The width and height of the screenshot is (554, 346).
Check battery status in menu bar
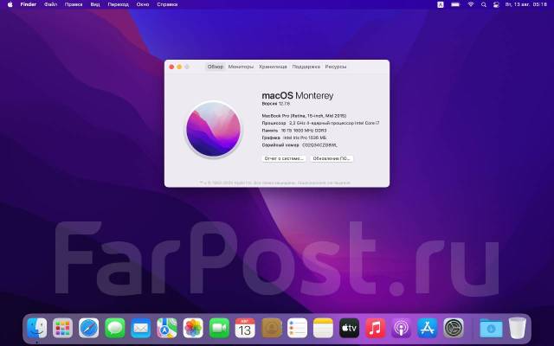click(x=455, y=4)
